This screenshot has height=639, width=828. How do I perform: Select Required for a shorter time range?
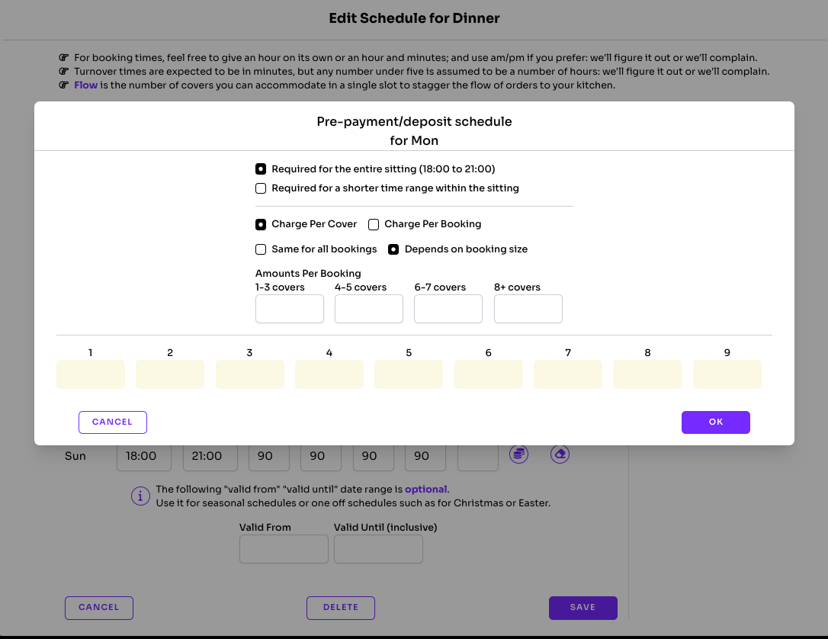pos(261,188)
